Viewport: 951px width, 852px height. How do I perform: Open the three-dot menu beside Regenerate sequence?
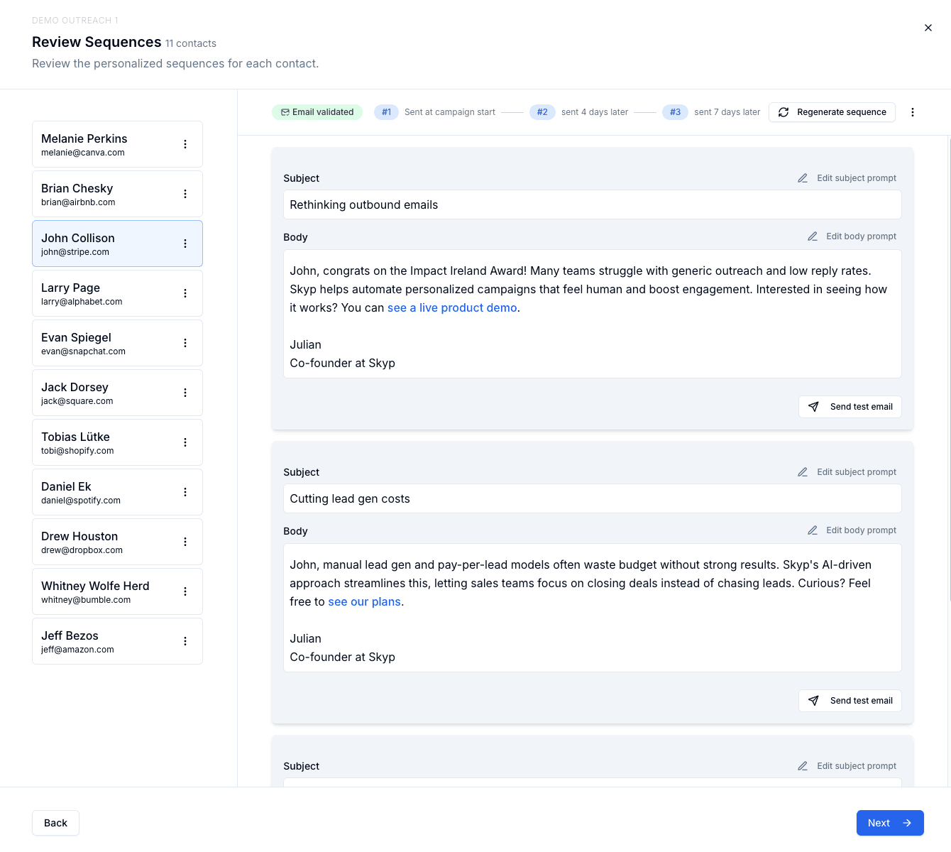tap(913, 111)
